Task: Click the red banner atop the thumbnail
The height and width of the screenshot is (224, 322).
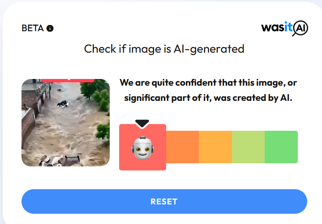Action: coord(68,81)
